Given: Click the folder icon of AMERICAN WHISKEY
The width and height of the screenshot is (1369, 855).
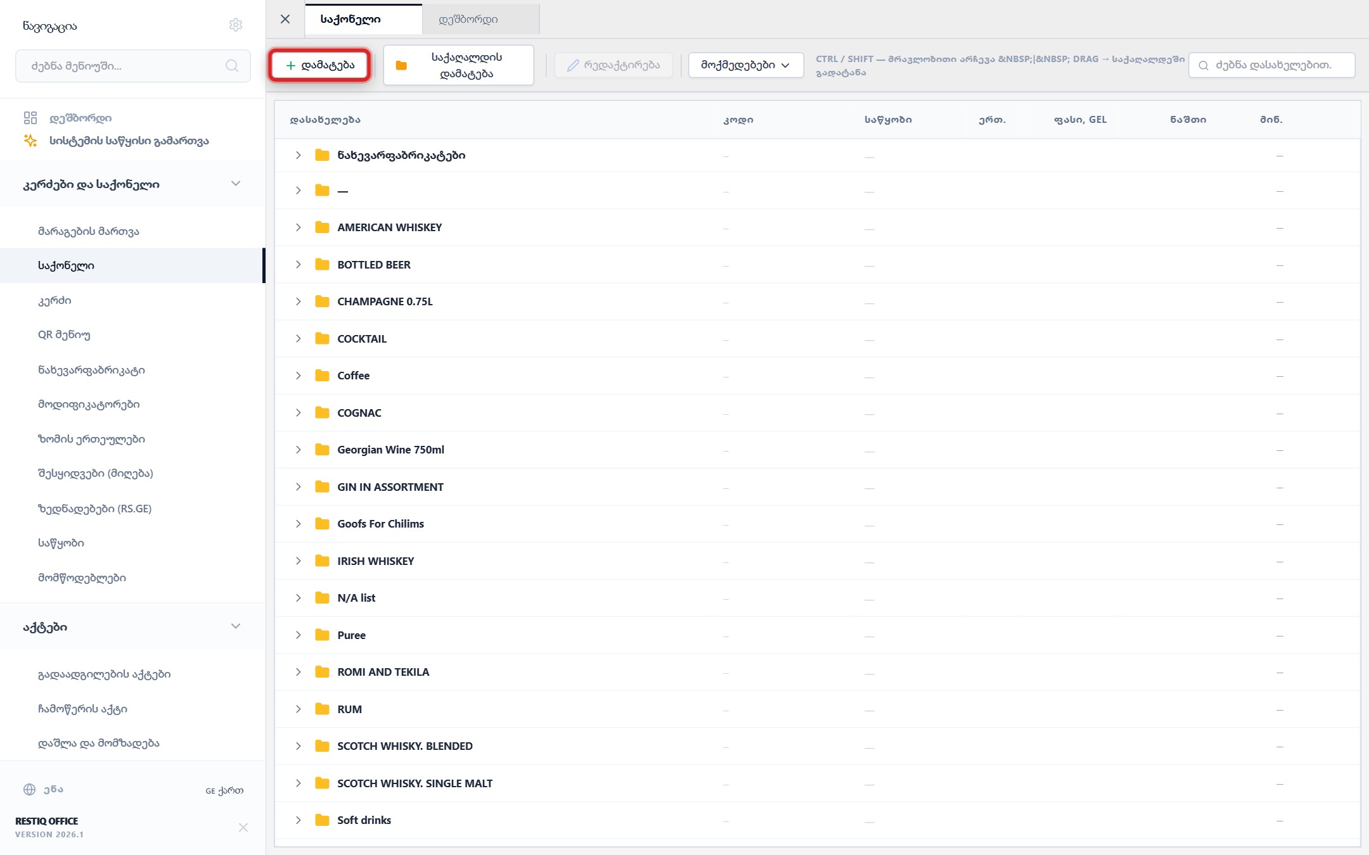Looking at the screenshot, I should [322, 227].
